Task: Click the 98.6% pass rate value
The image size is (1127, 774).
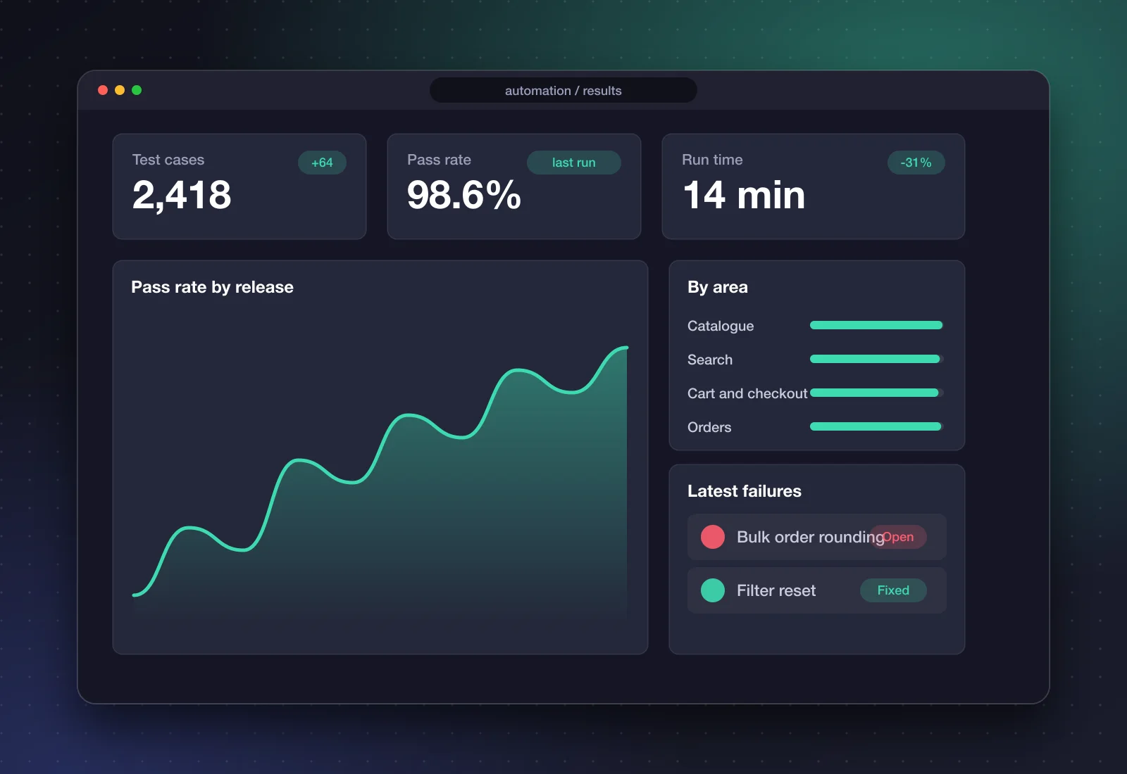Action: tap(463, 195)
